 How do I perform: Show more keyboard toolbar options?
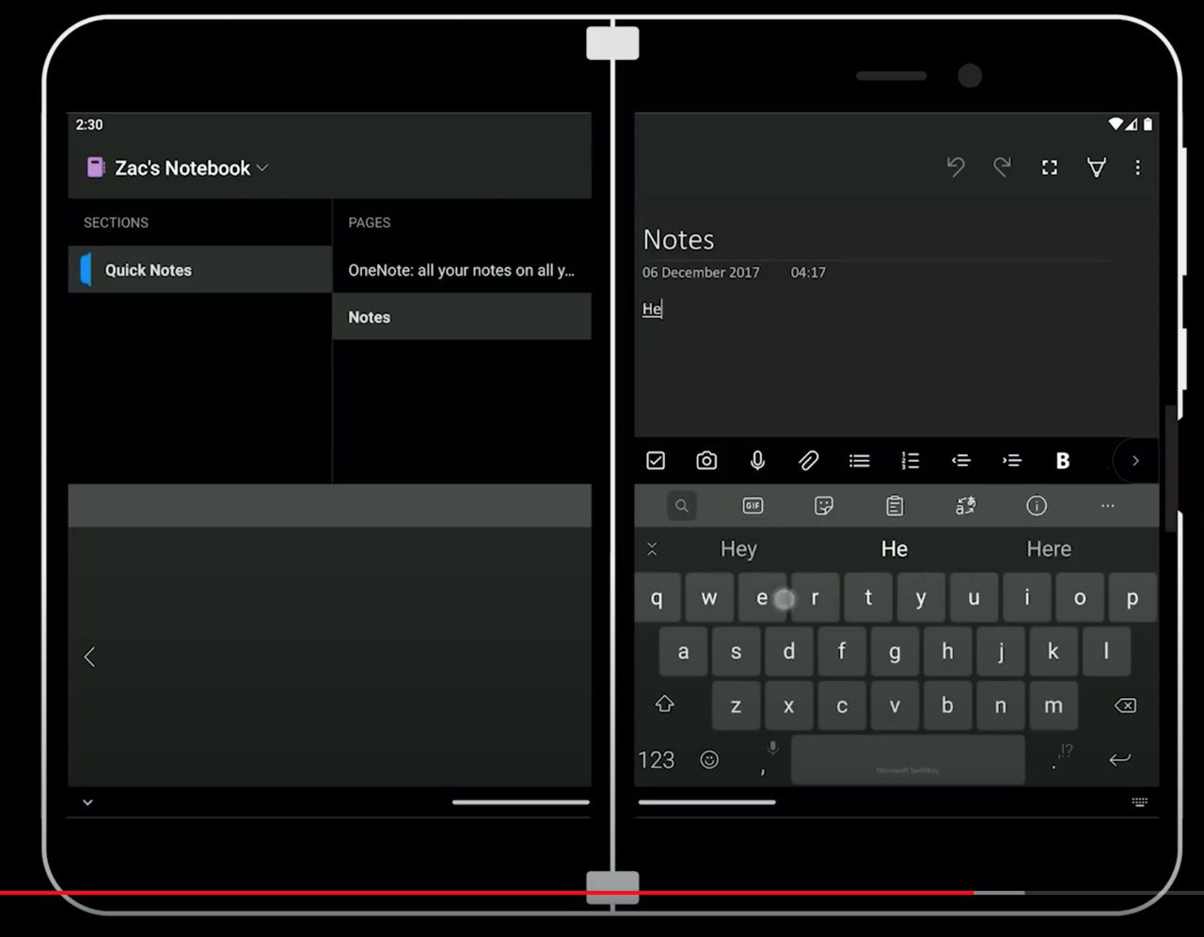click(1107, 506)
